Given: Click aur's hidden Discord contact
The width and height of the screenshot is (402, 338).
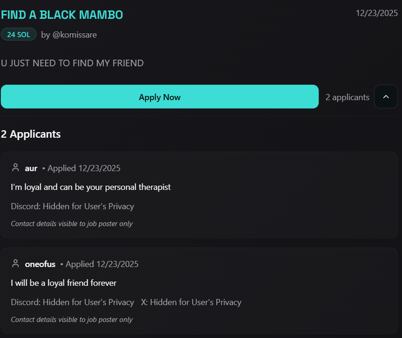Looking at the screenshot, I should 72,207.
